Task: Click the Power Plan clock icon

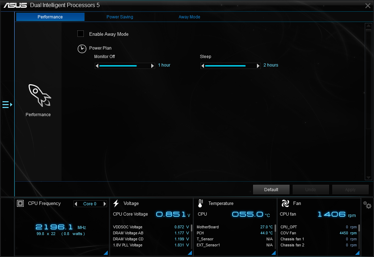Action: (82, 49)
